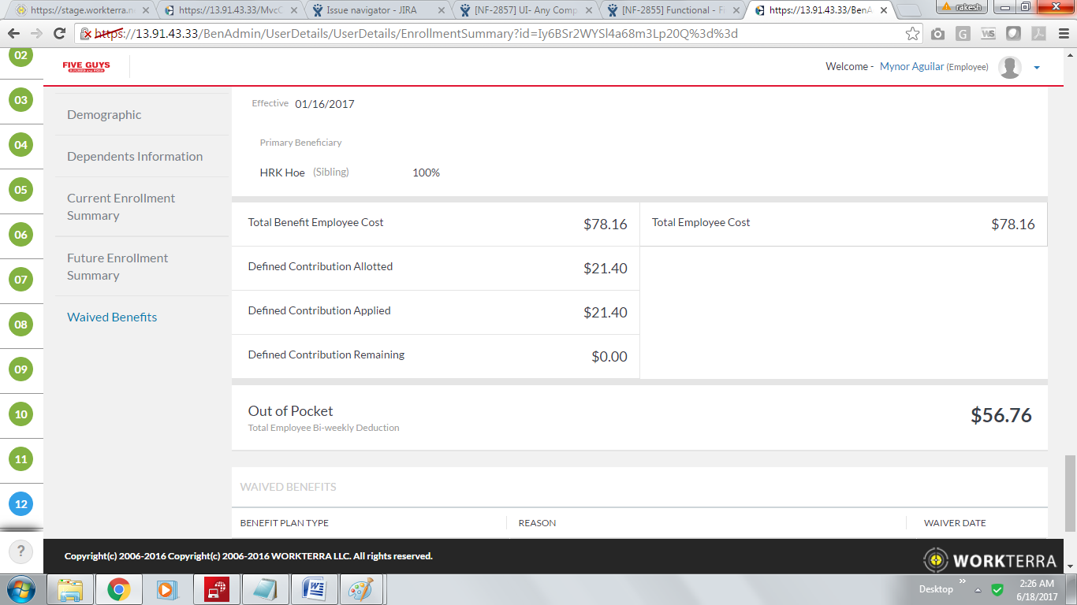Image resolution: width=1077 pixels, height=605 pixels.
Task: Open Dependents Information in the sidebar
Action: [135, 156]
